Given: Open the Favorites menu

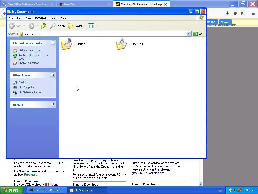Looking at the screenshot, I should pos(41,18).
